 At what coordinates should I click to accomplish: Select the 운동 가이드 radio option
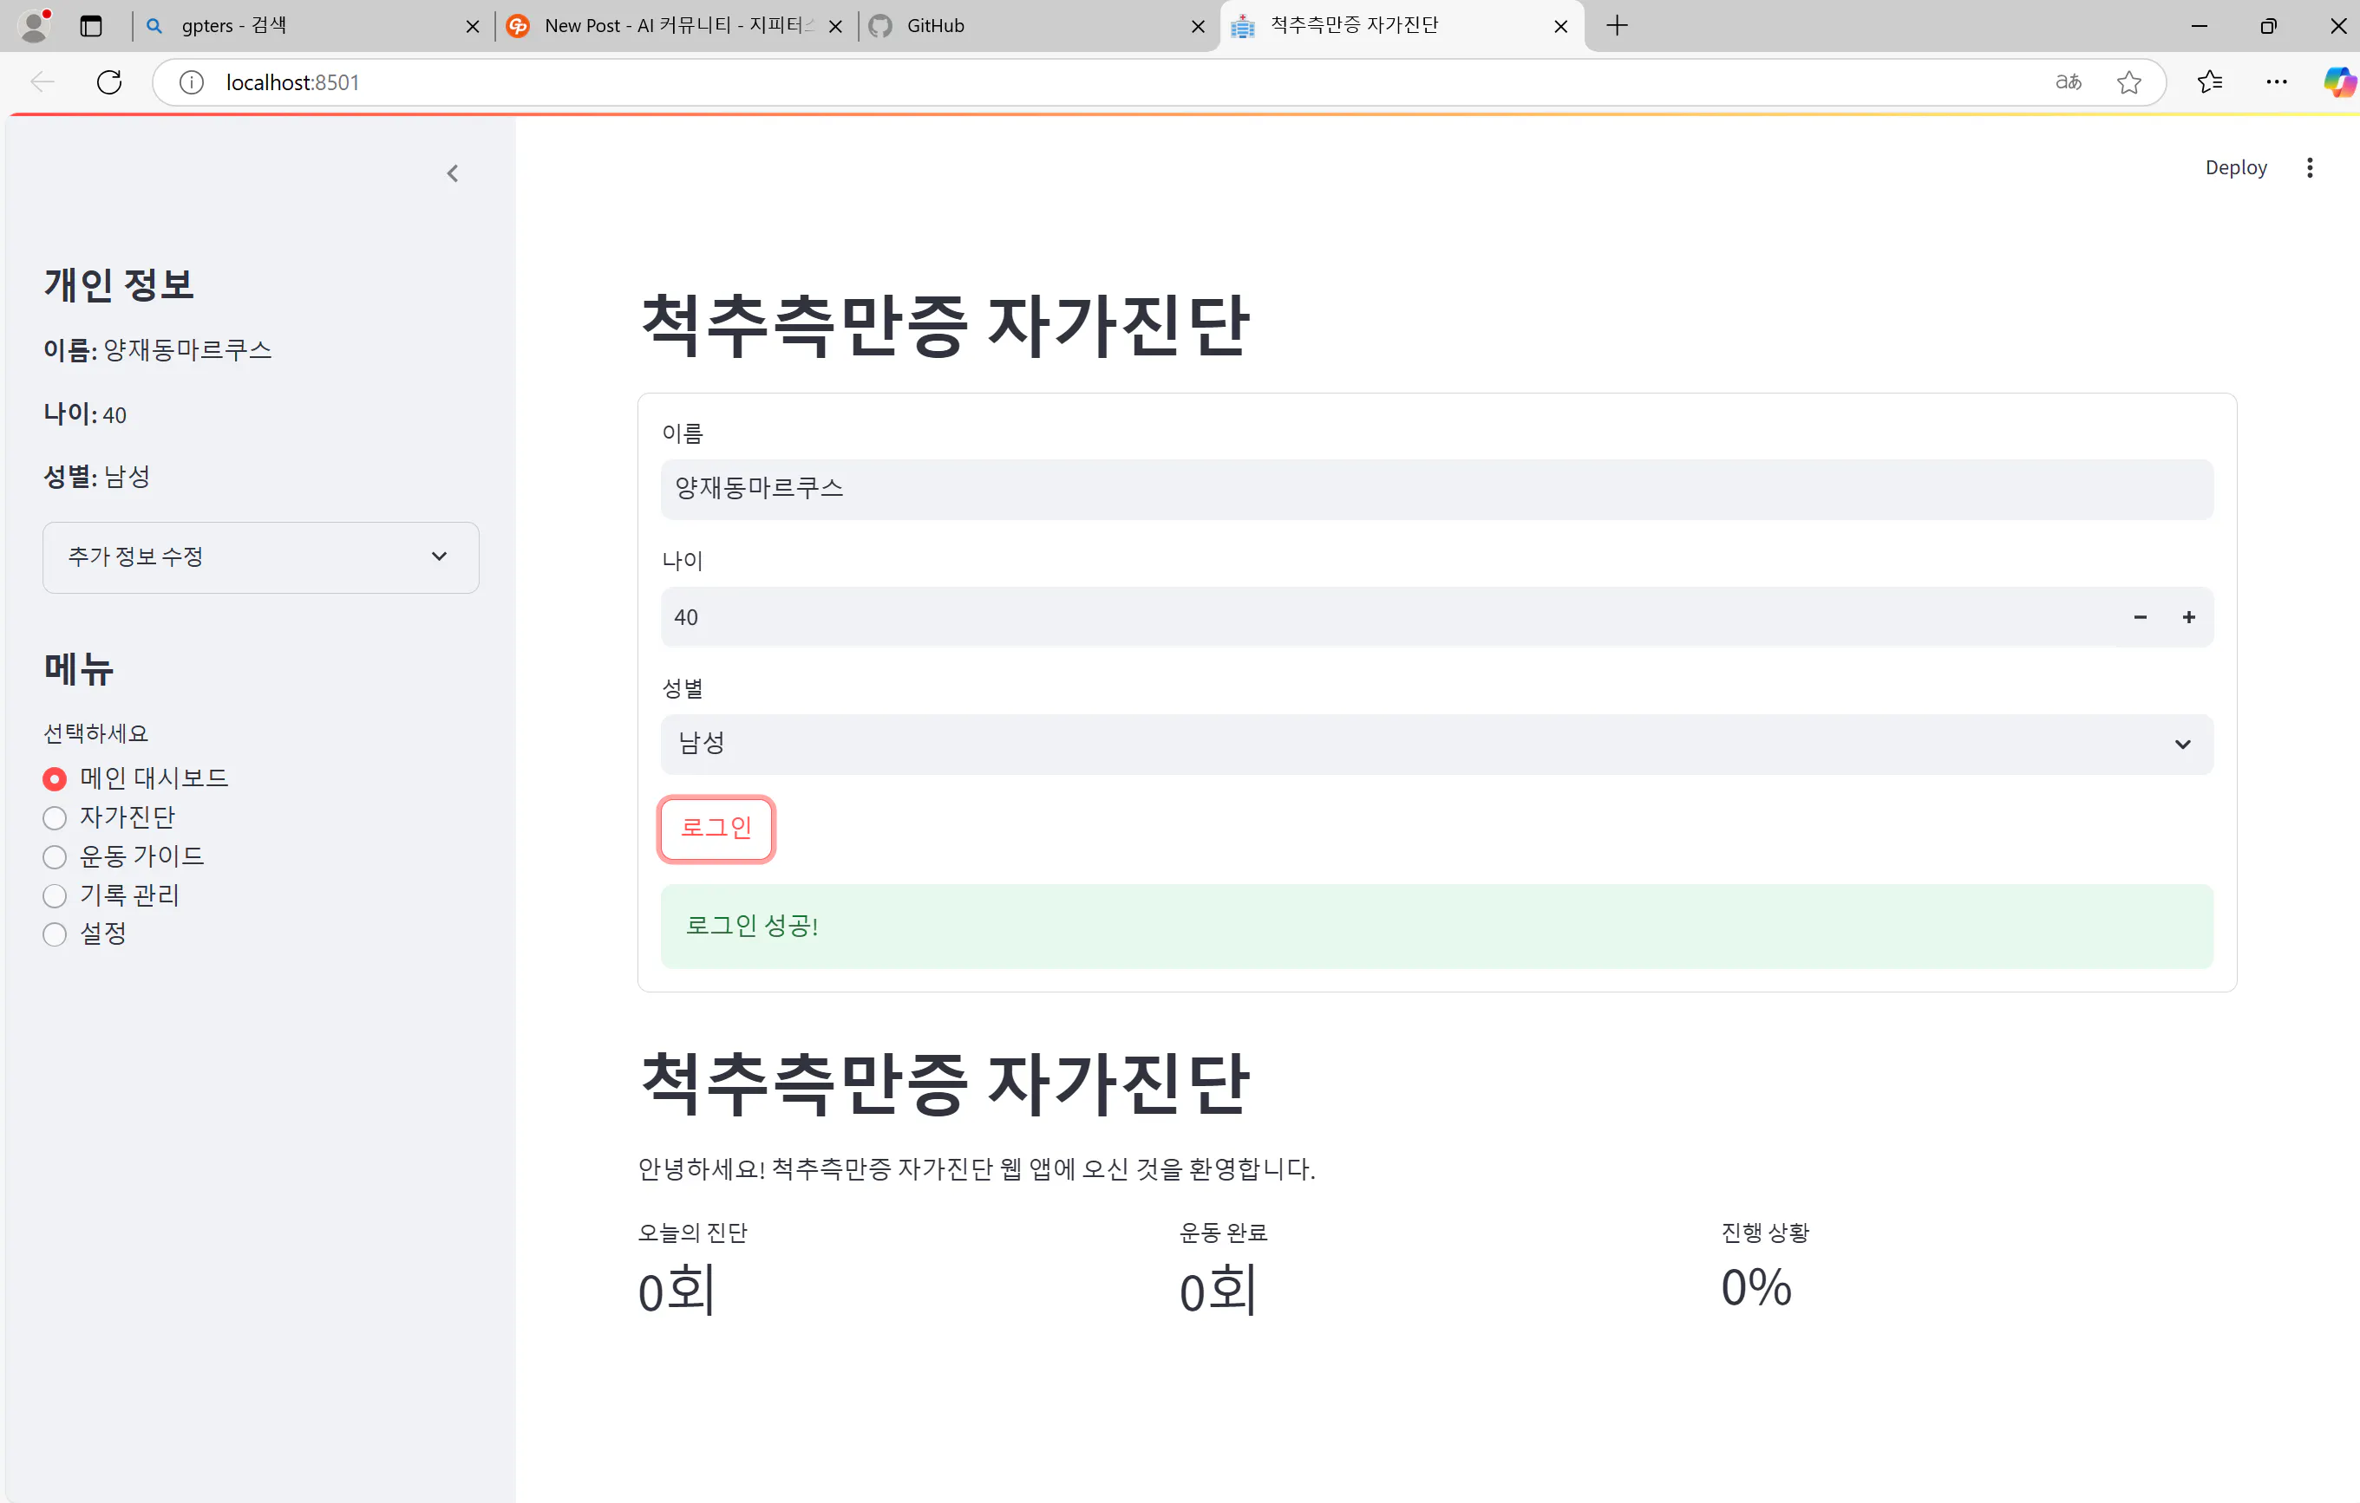click(x=54, y=856)
